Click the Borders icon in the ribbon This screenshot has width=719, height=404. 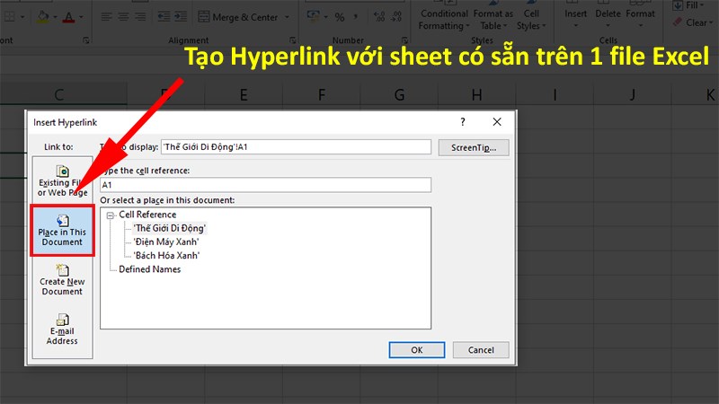tap(9, 17)
